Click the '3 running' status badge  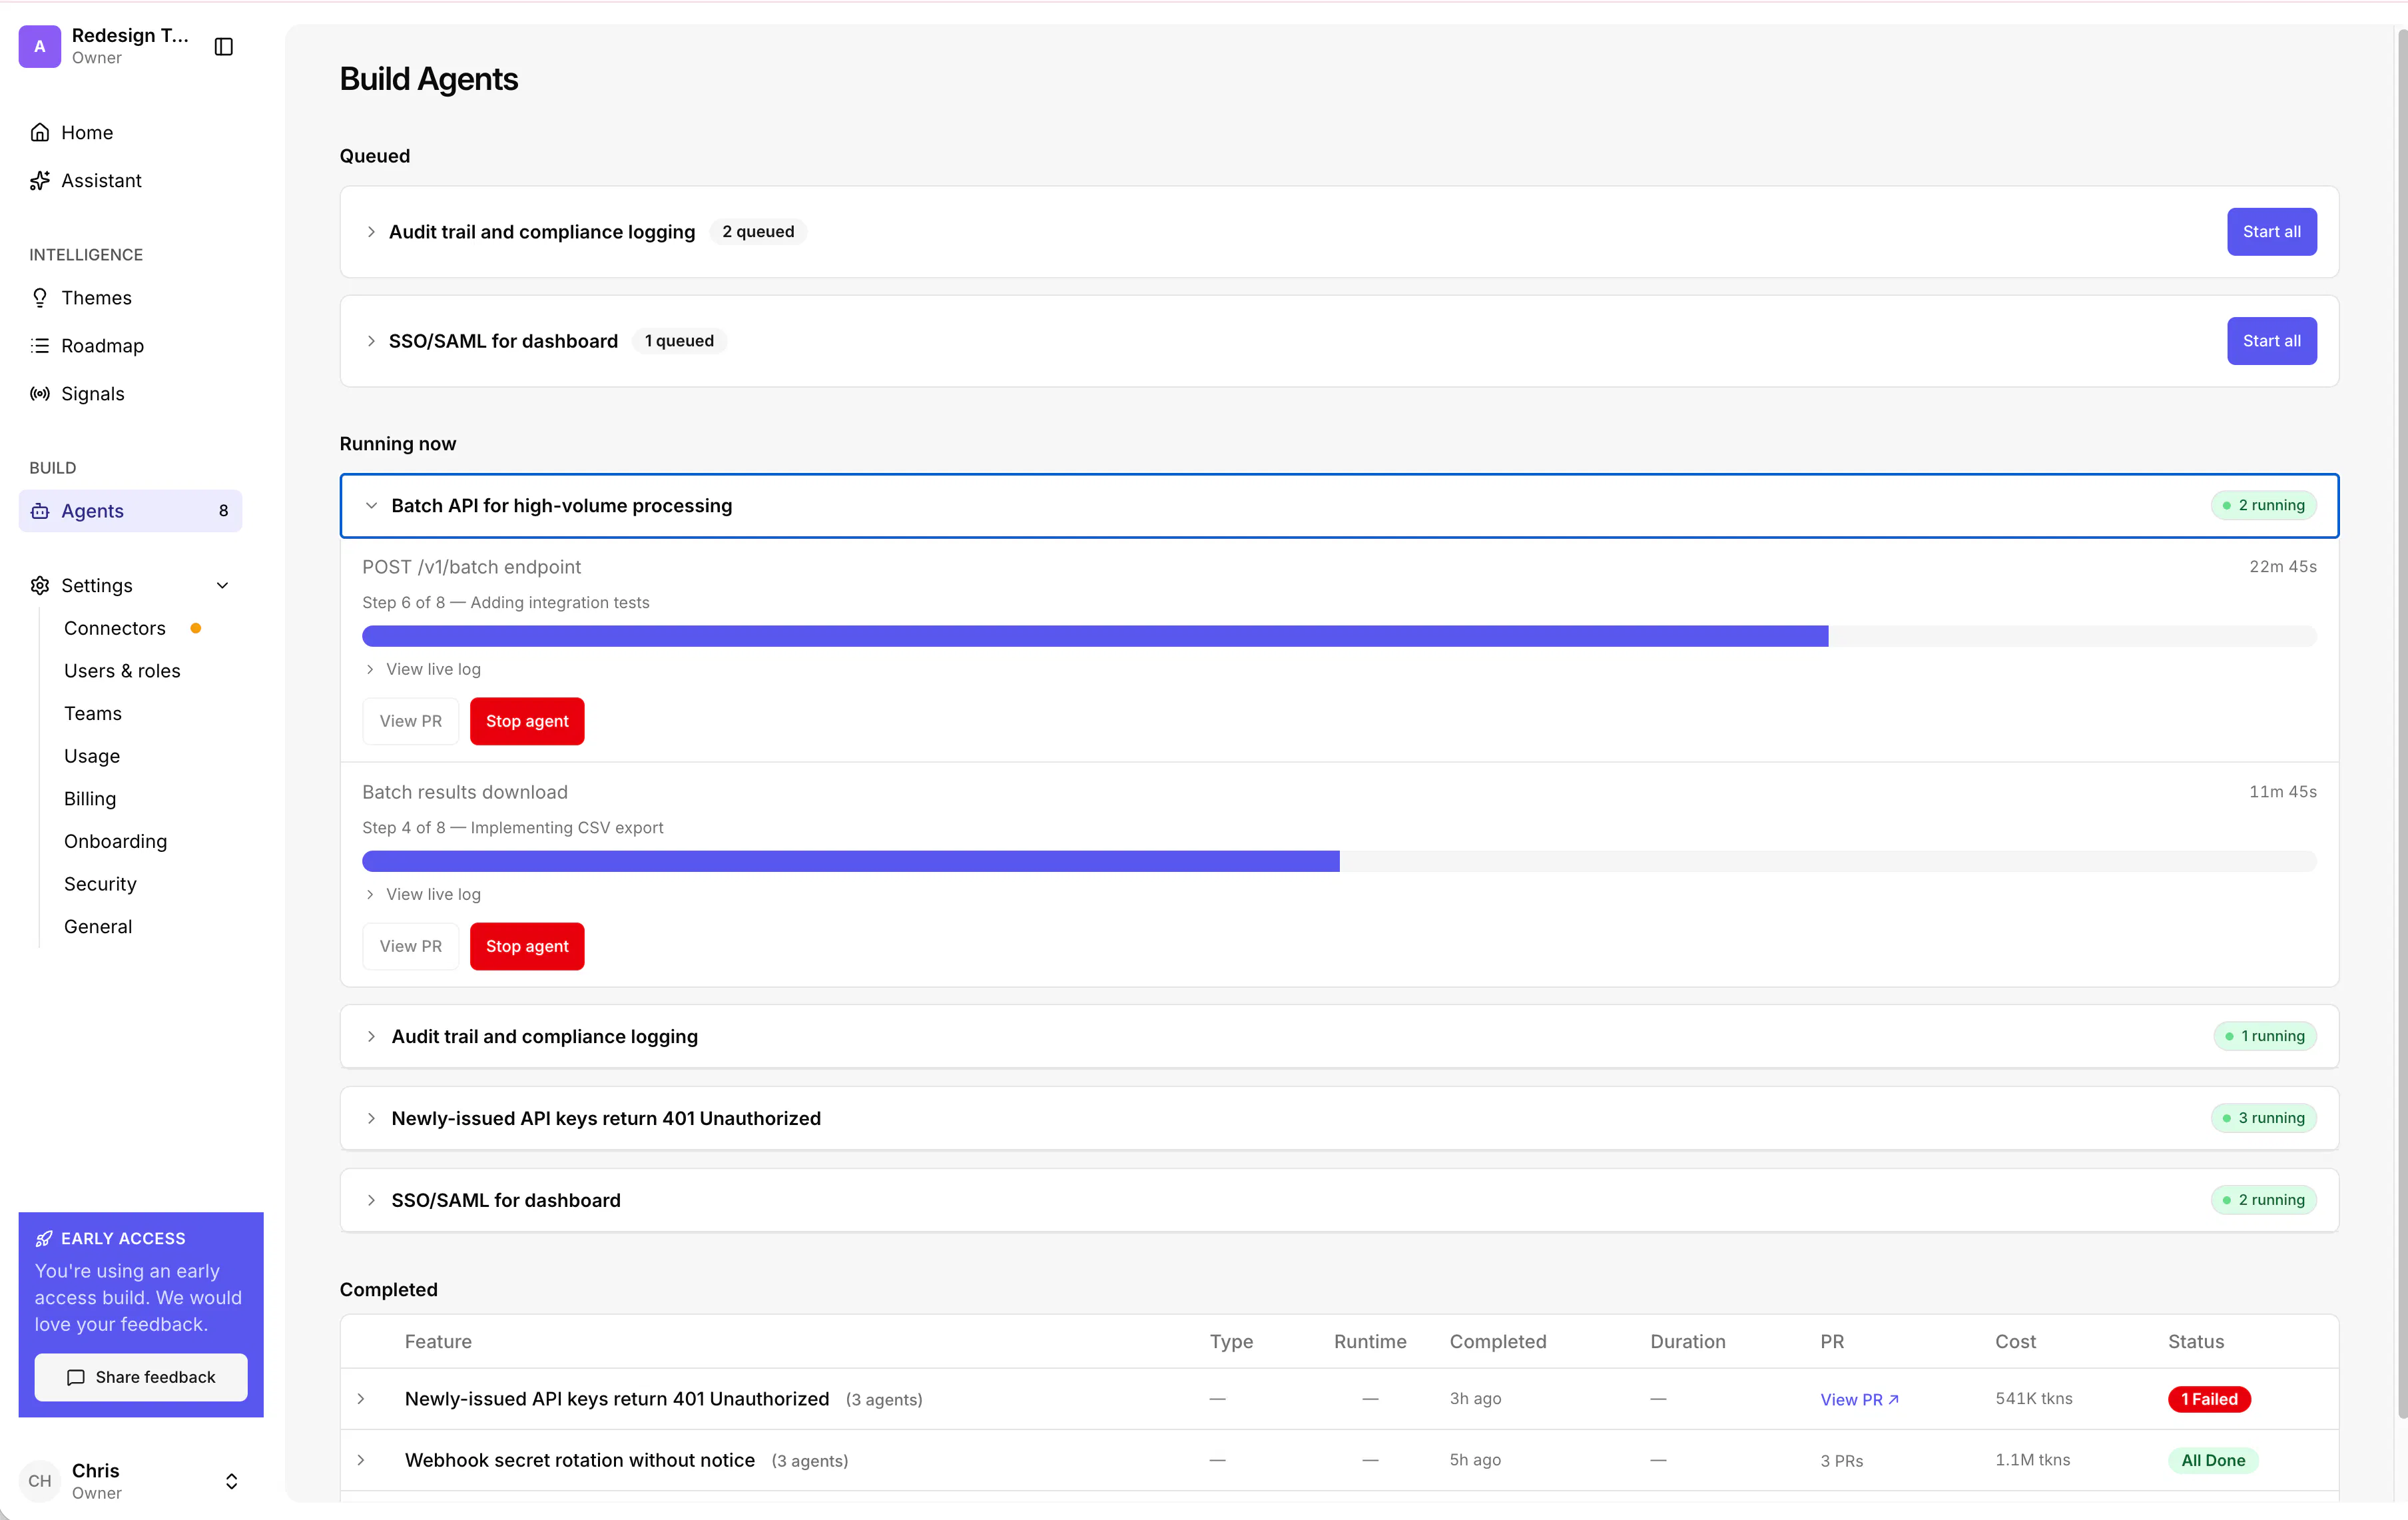pos(2263,1118)
